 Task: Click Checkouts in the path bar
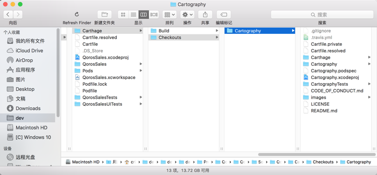(320, 162)
